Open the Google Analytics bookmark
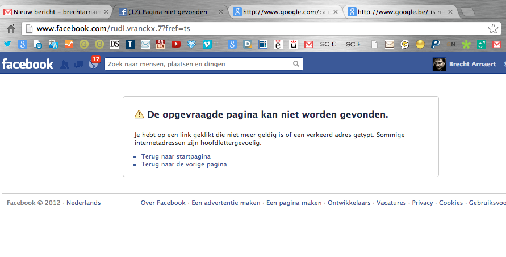The image size is (506, 257). pos(68,44)
